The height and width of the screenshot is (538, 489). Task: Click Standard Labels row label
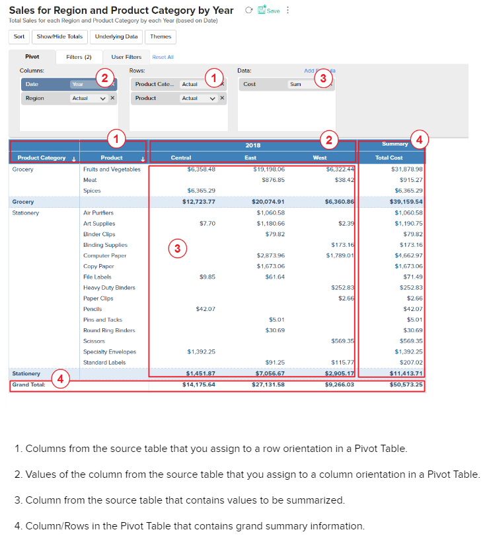104,363
